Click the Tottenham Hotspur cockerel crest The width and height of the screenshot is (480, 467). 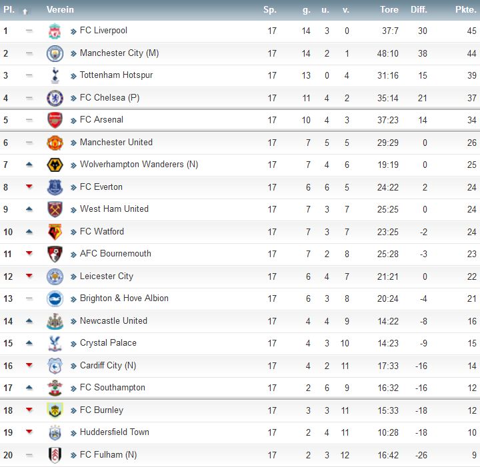pos(55,75)
